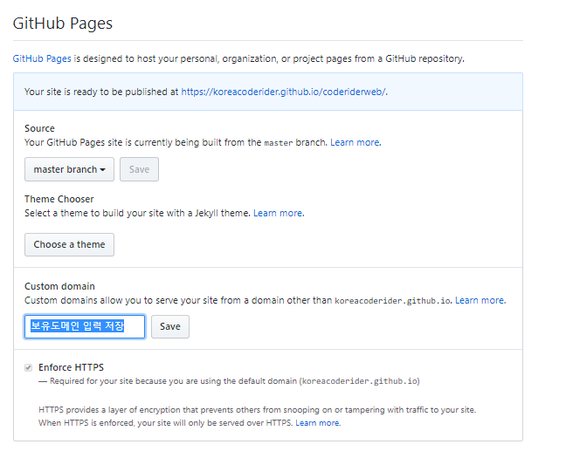Open Learn more link under Source
The height and width of the screenshot is (458, 566).
tap(355, 142)
